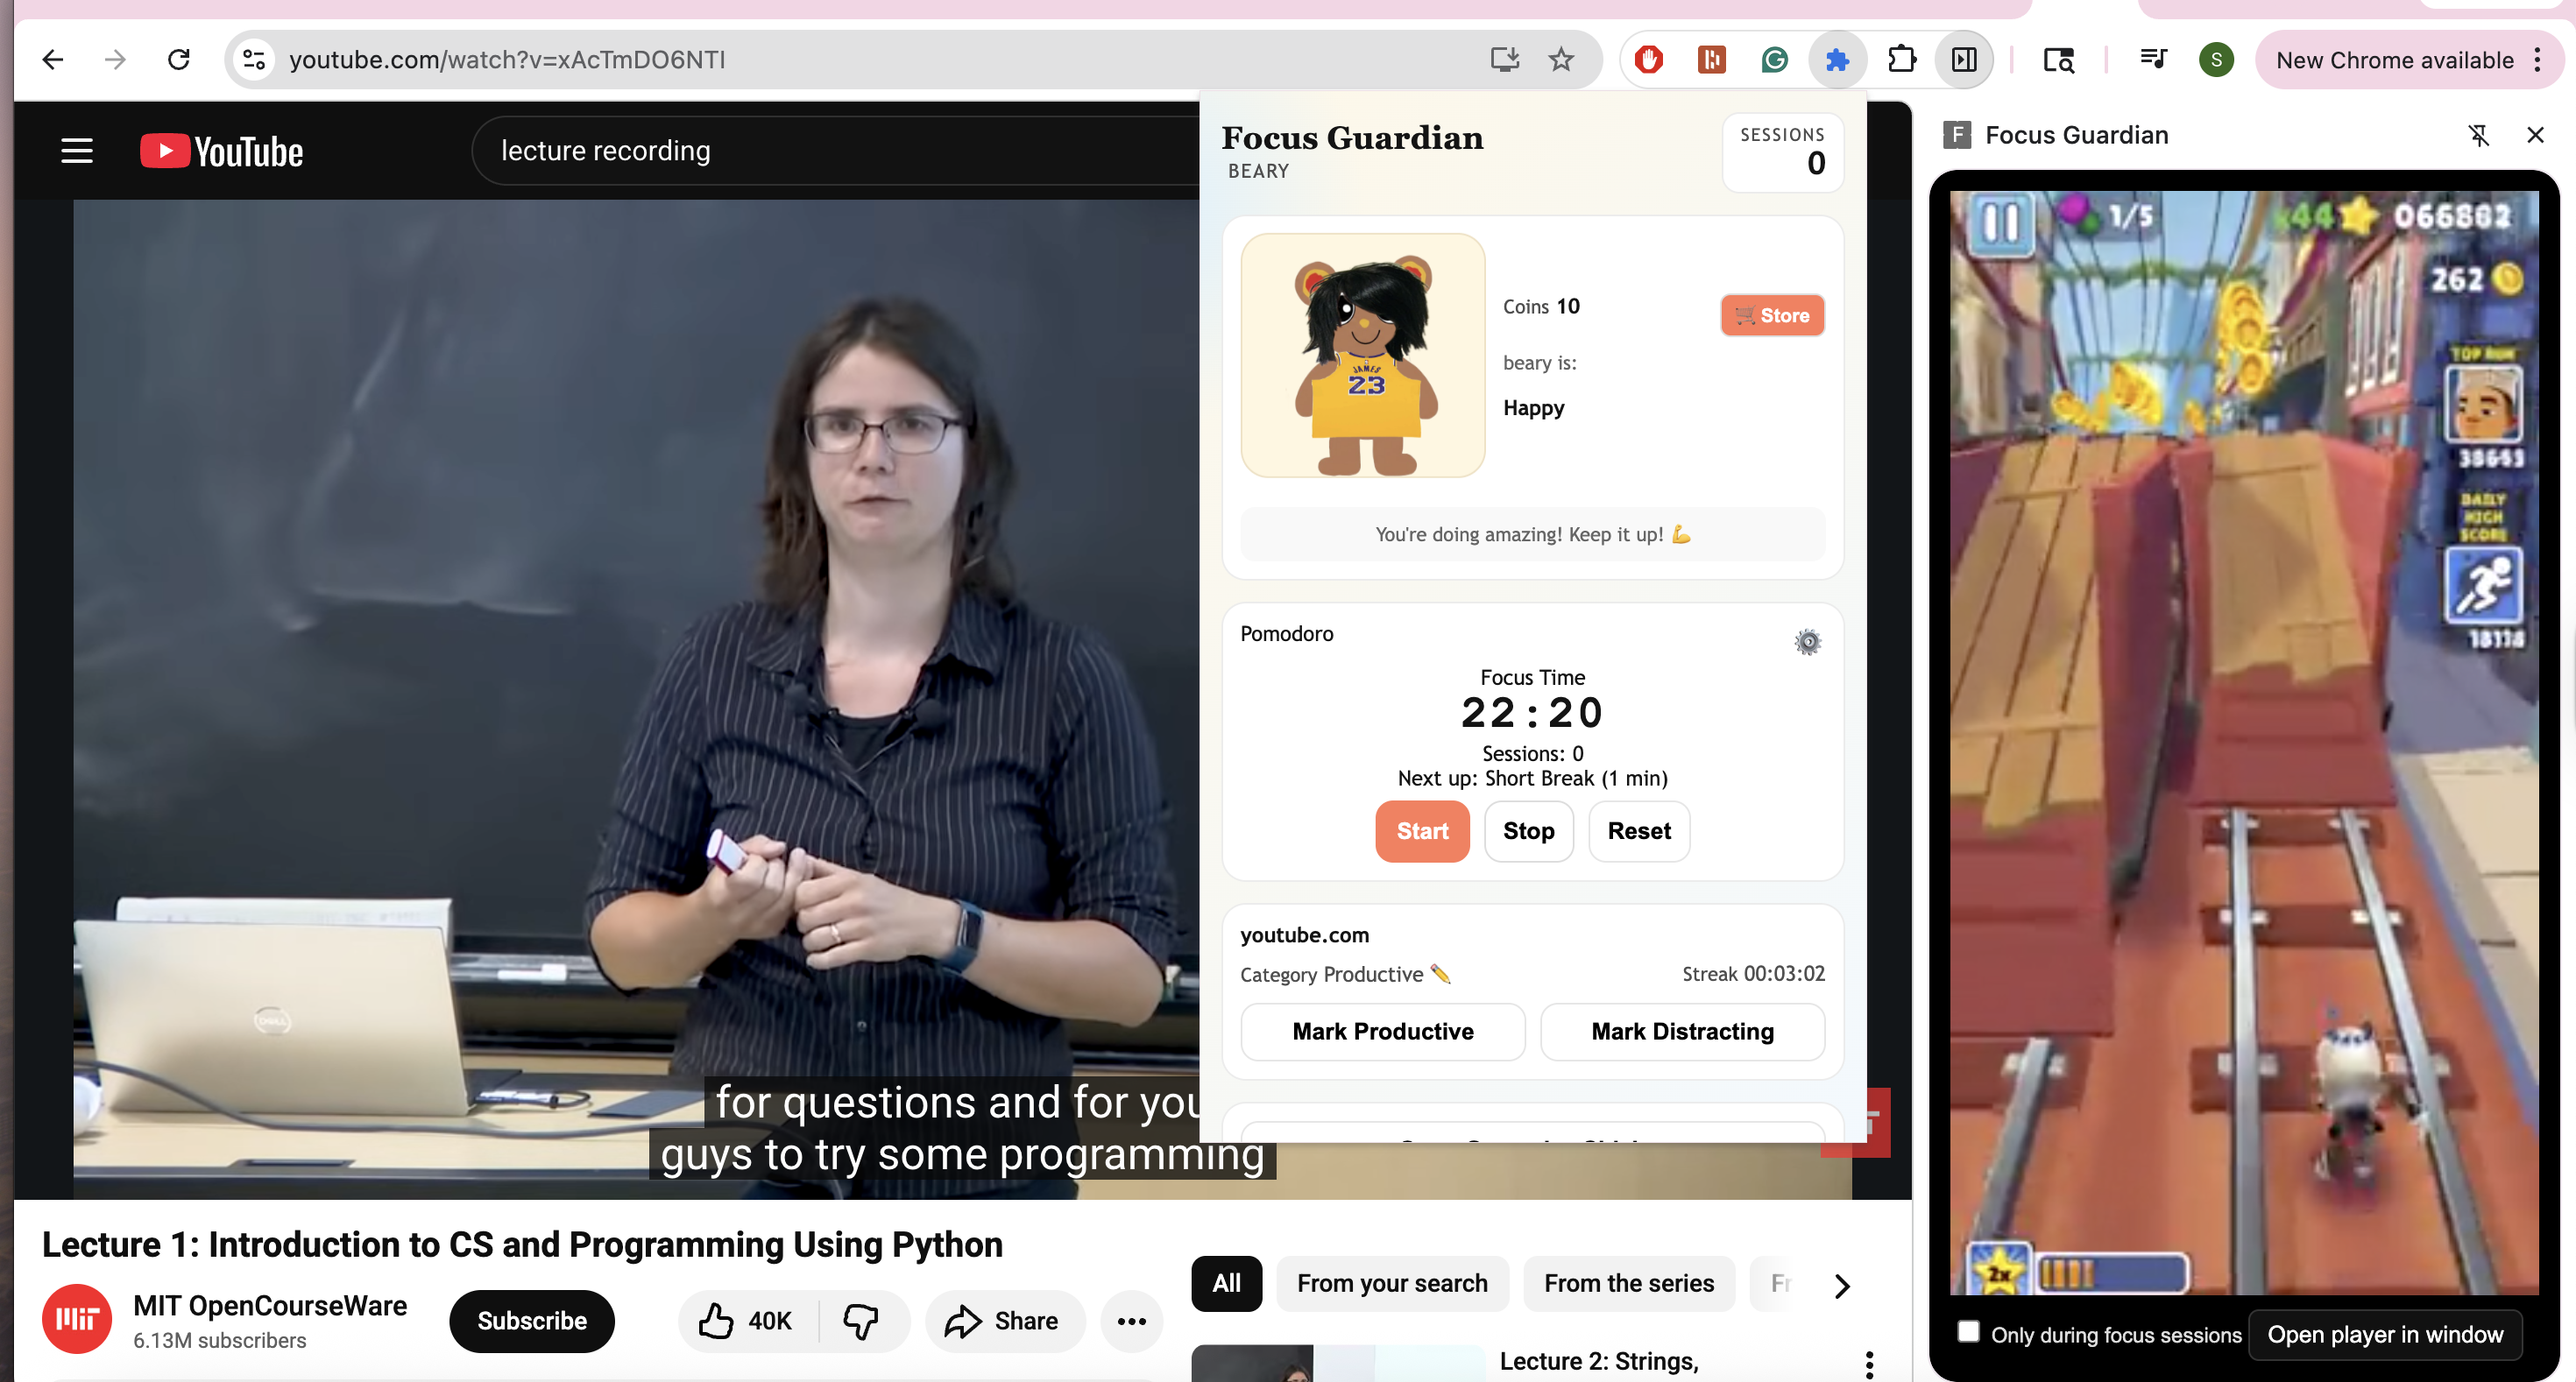This screenshot has height=1382, width=2576.
Task: Open more actions menu for the video
Action: coord(1131,1321)
